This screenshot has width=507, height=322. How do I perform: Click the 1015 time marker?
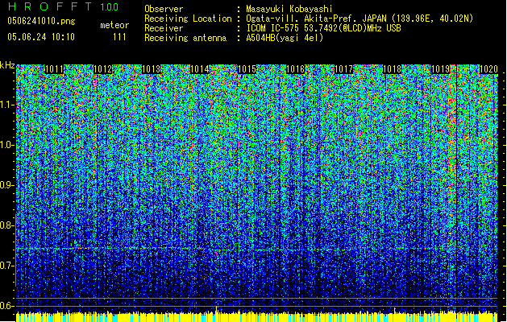pos(247,69)
